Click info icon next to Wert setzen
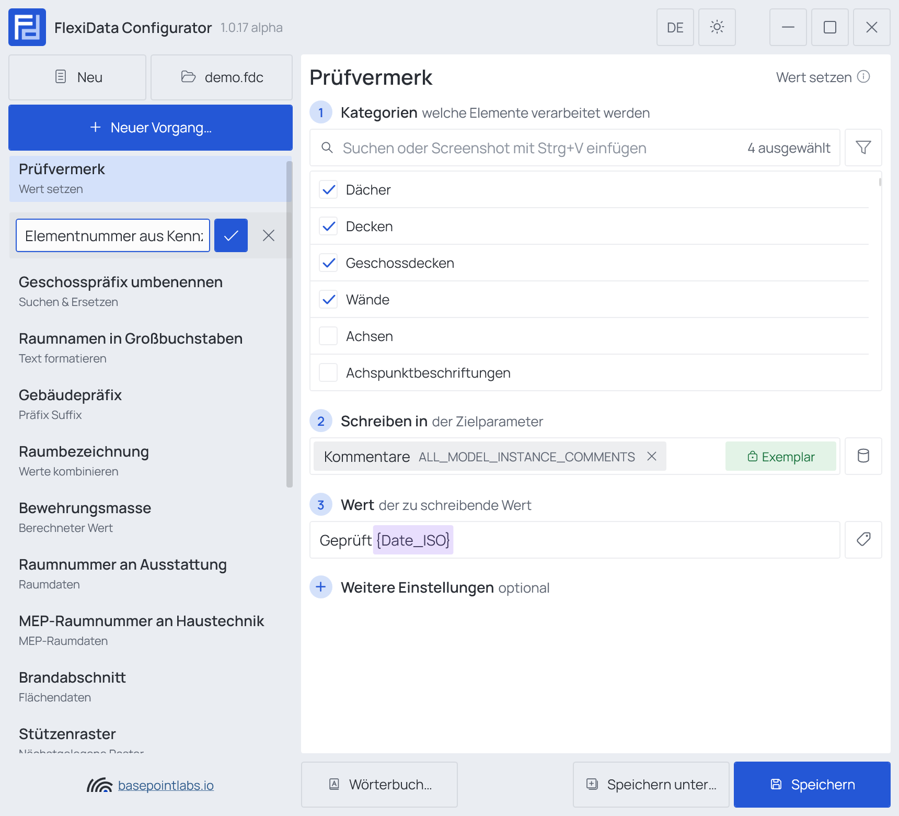This screenshot has width=899, height=816. click(863, 77)
